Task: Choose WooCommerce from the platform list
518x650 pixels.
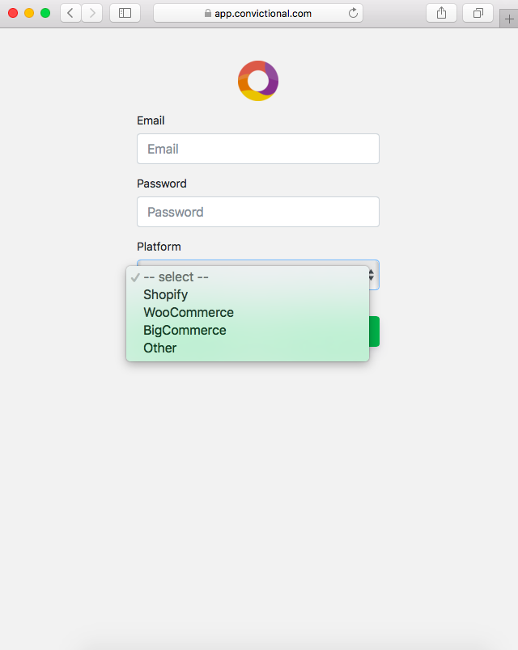Action: tap(189, 313)
